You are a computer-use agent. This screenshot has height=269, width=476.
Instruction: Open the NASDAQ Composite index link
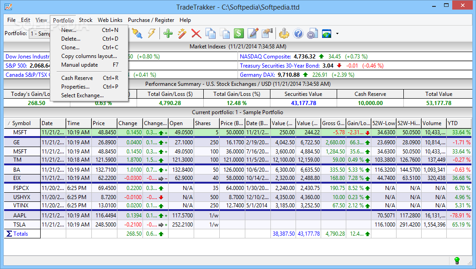265,57
